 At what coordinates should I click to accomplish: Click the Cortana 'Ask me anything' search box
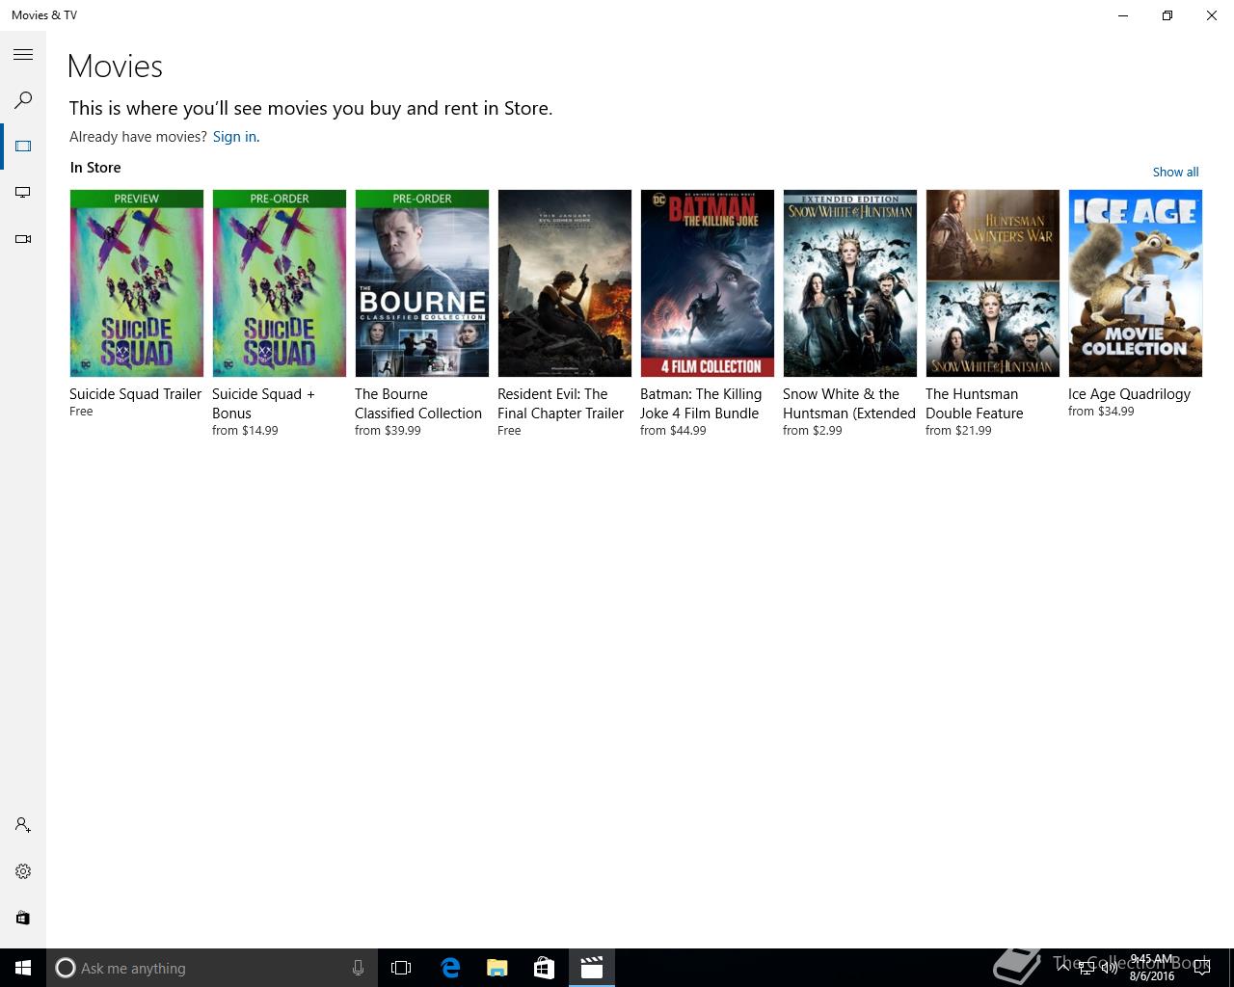pyautogui.click(x=212, y=968)
